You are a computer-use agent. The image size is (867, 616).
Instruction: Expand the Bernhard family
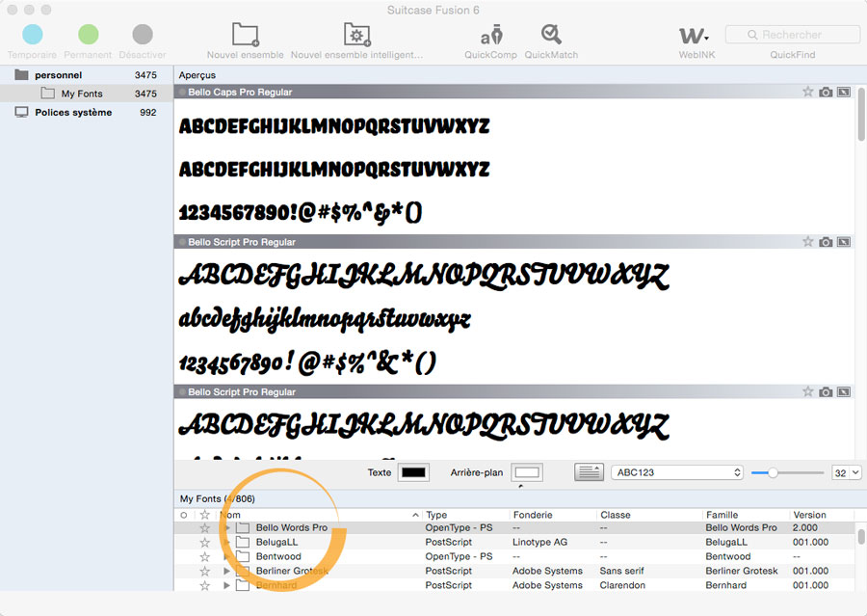click(226, 585)
